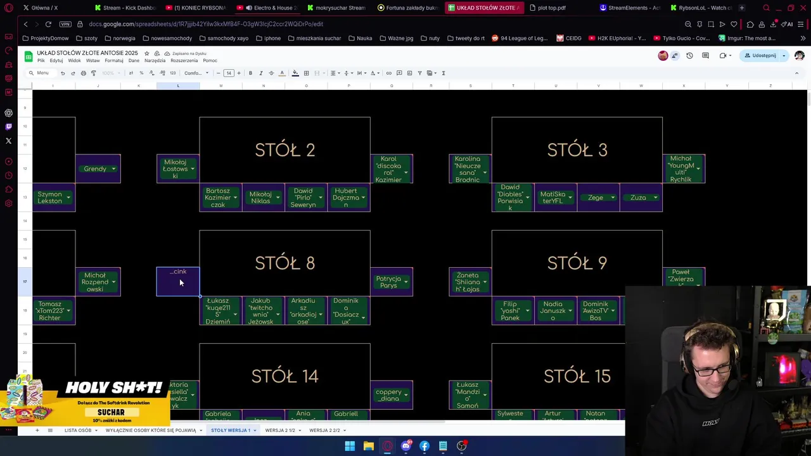Open horizontal align dropdown

334,73
